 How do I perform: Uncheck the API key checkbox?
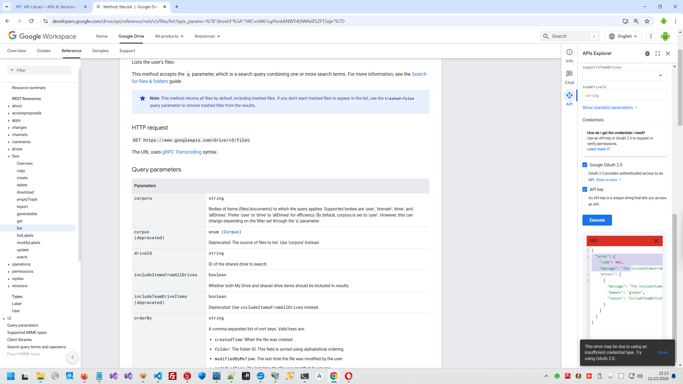click(585, 189)
